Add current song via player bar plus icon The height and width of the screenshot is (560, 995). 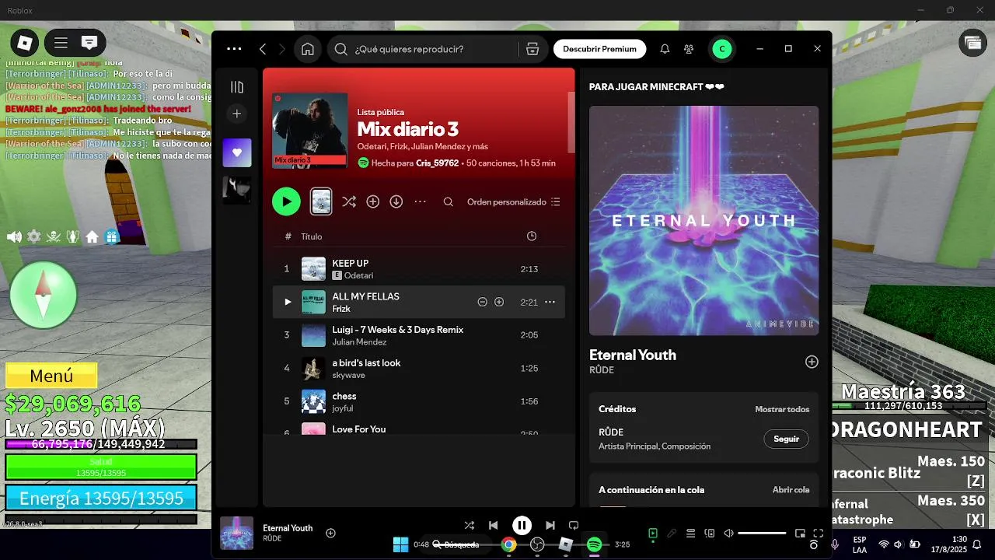(330, 533)
